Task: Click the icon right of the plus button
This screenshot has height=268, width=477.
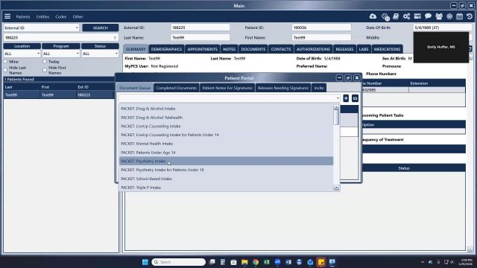Action: point(355,98)
